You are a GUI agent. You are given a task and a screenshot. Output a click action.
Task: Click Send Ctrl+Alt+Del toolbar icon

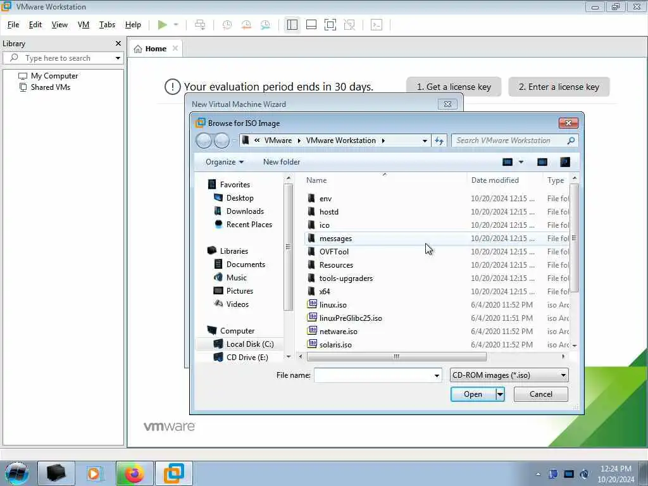[x=200, y=25]
